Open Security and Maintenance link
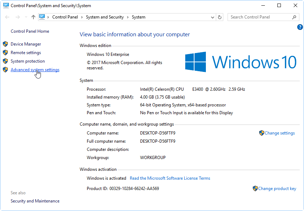304x211 pixels. pos(35,201)
